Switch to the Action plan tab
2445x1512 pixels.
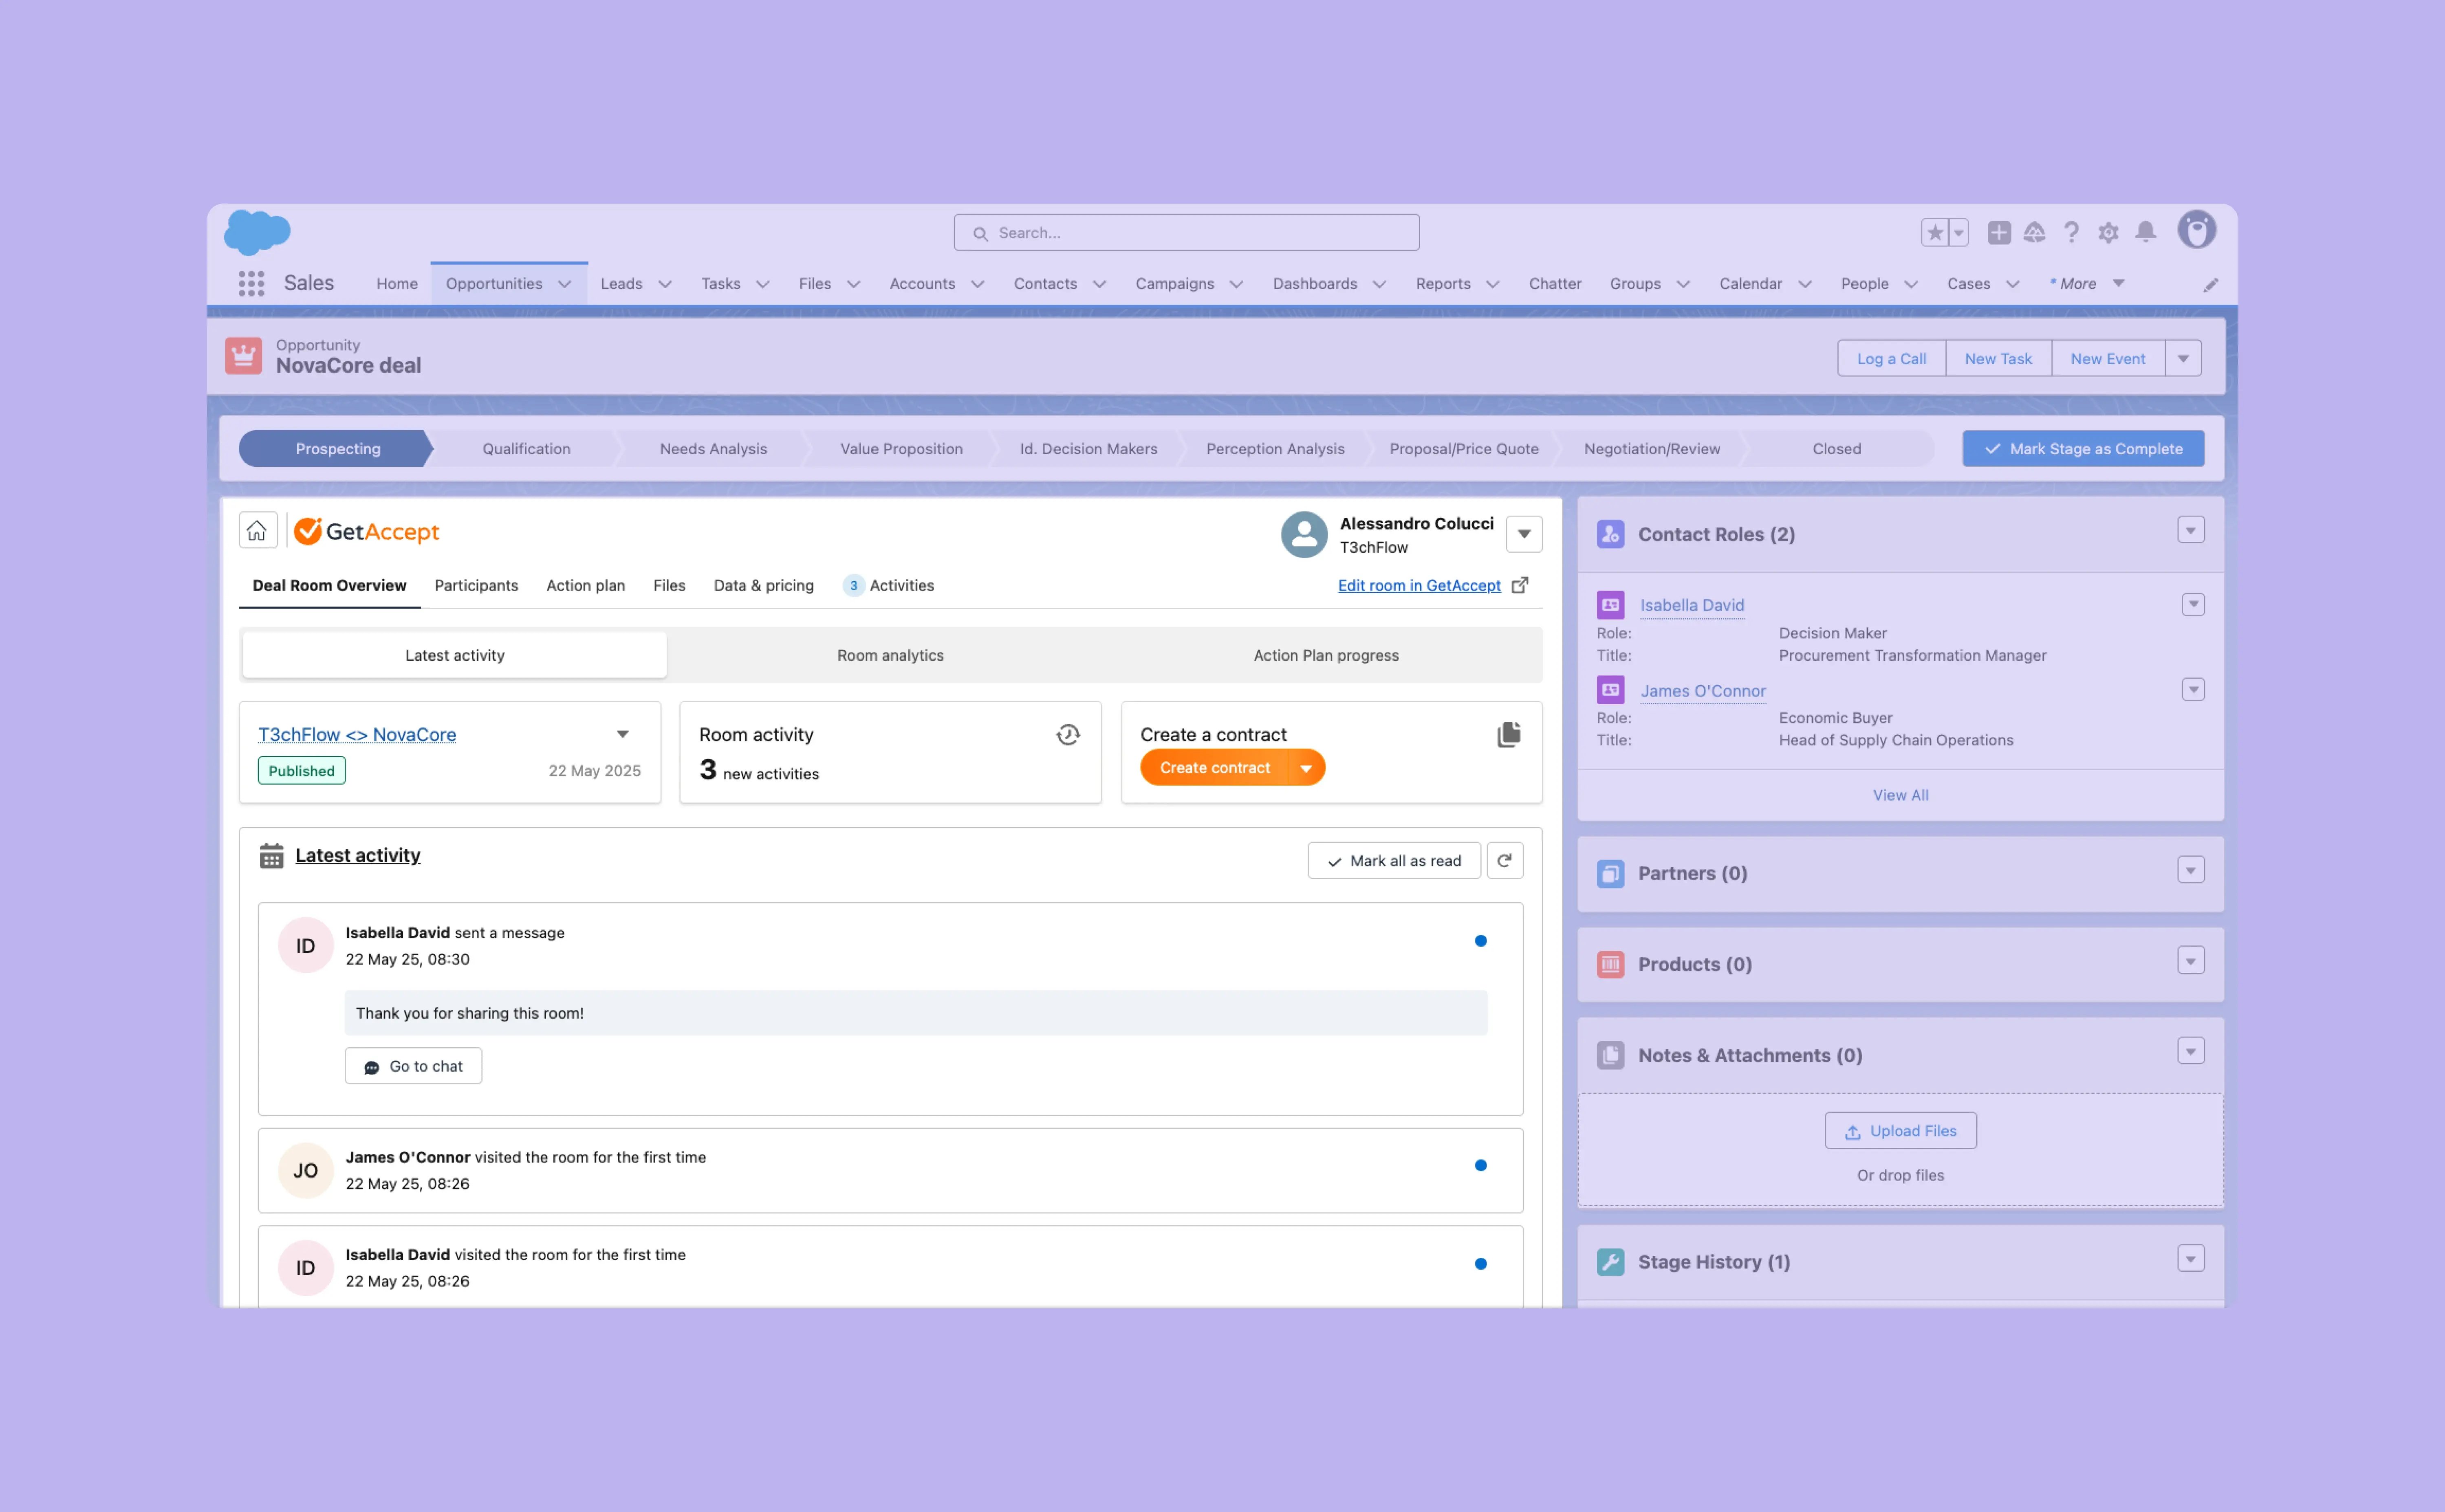click(585, 586)
